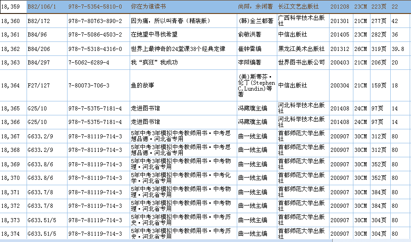Image resolution: width=411 pixels, height=242 pixels.
Task: Select the row number cell 18,359
Action: [x=14, y=7]
